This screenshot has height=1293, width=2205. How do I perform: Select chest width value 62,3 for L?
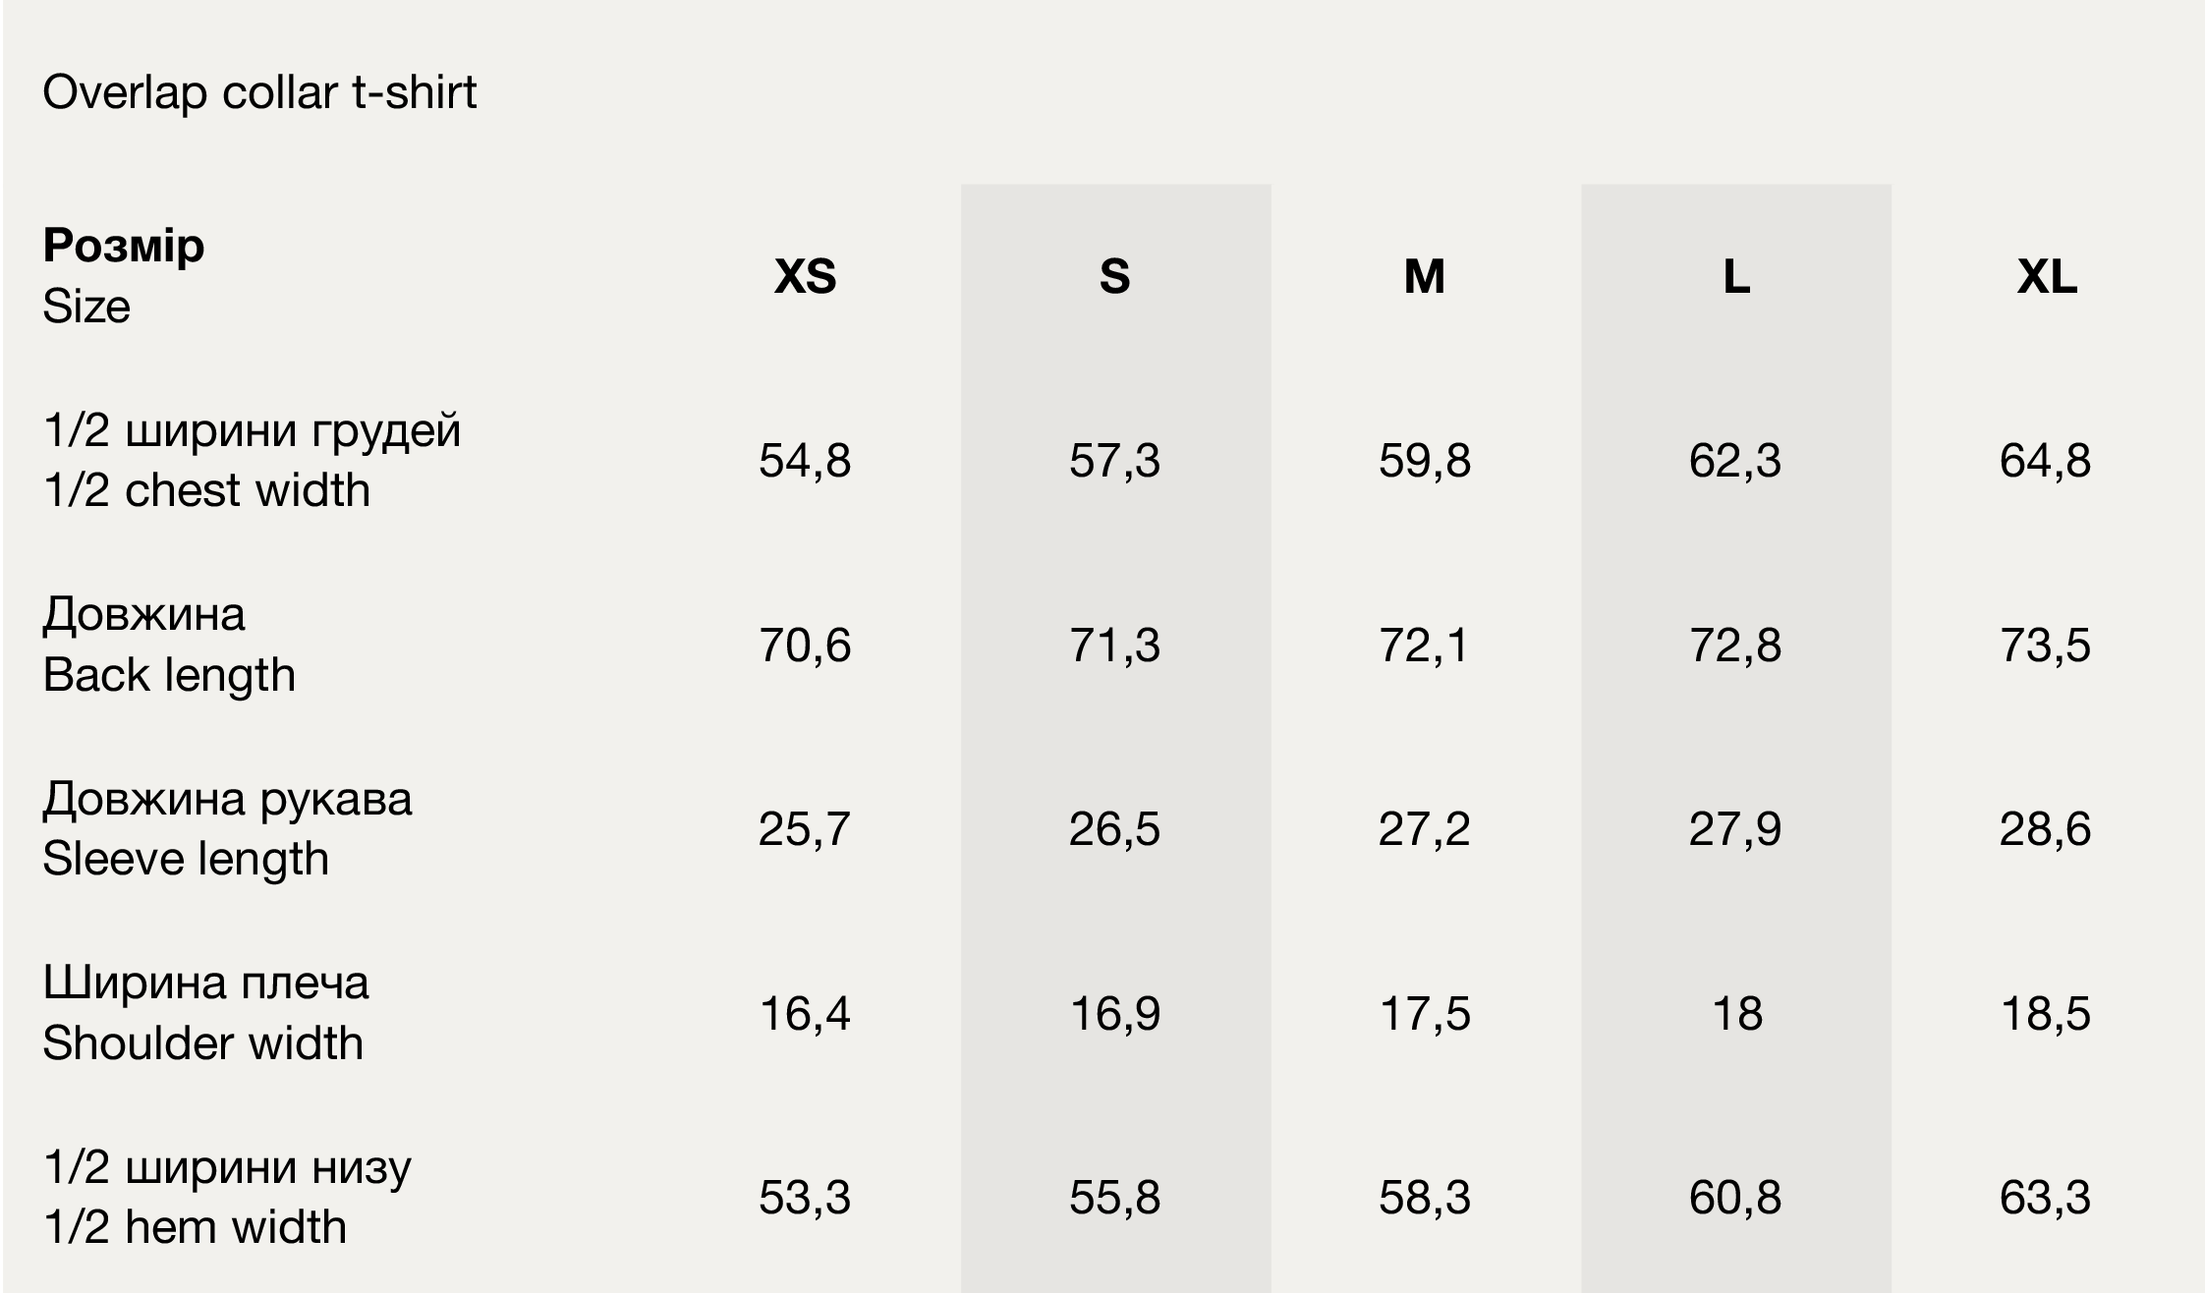click(1735, 461)
